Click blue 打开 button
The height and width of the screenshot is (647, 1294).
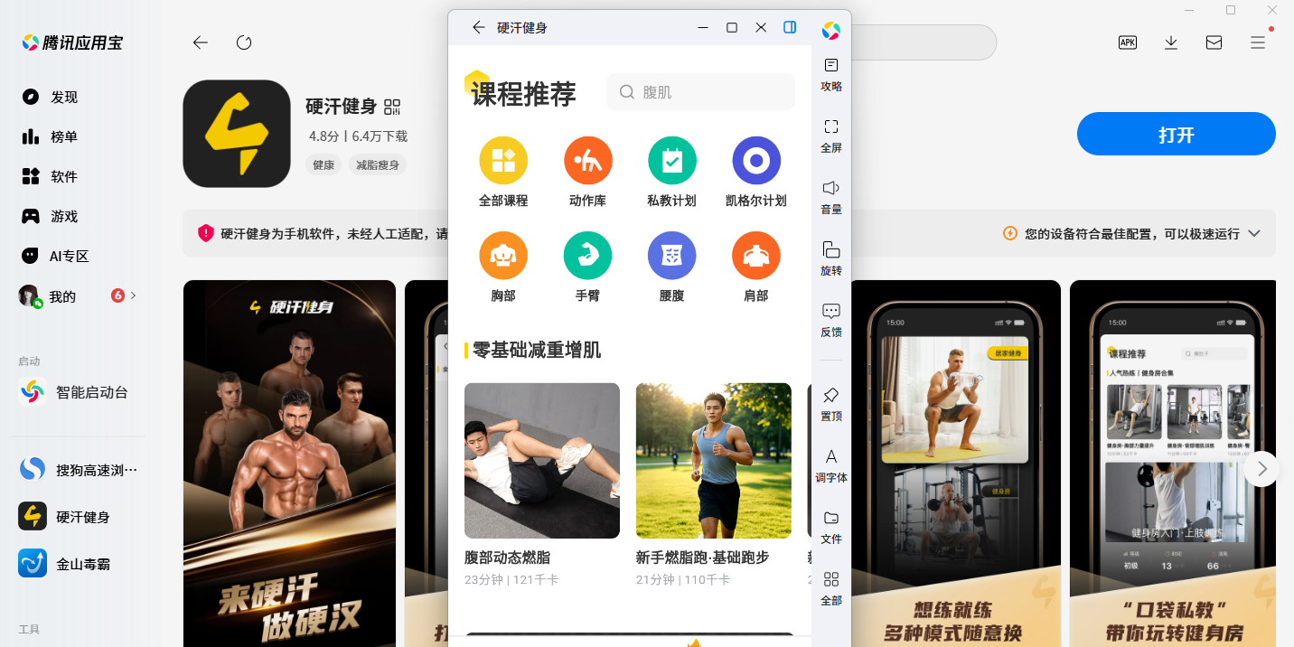point(1177,135)
